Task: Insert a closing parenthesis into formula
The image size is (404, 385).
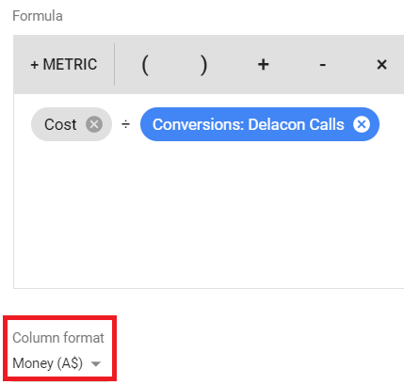Action: pos(204,65)
